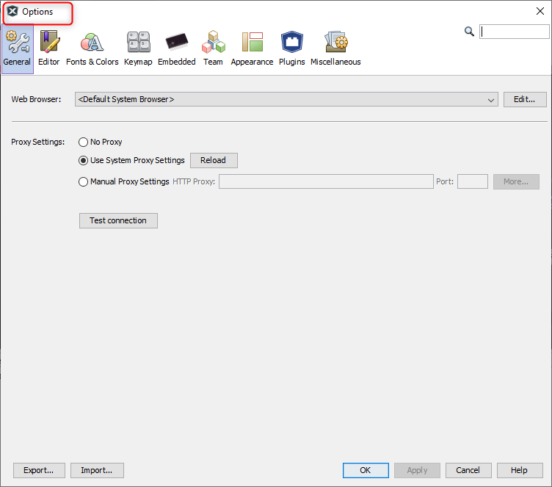Click the Cancel button
This screenshot has width=552, height=487.
pos(468,470)
